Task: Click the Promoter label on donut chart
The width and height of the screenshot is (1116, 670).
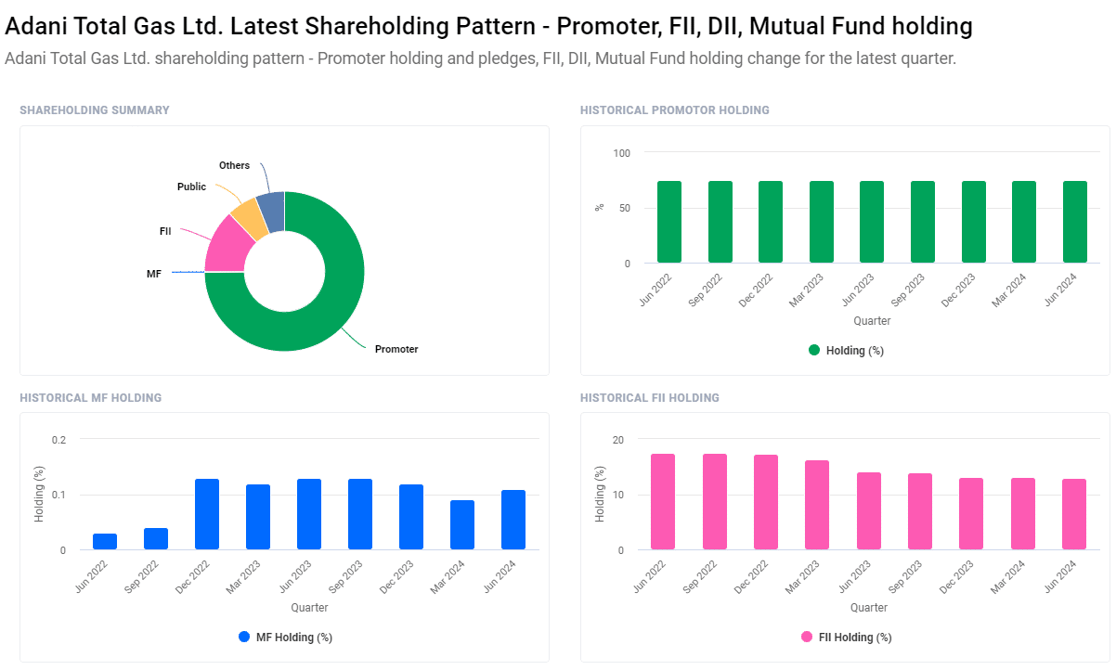Action: [396, 349]
